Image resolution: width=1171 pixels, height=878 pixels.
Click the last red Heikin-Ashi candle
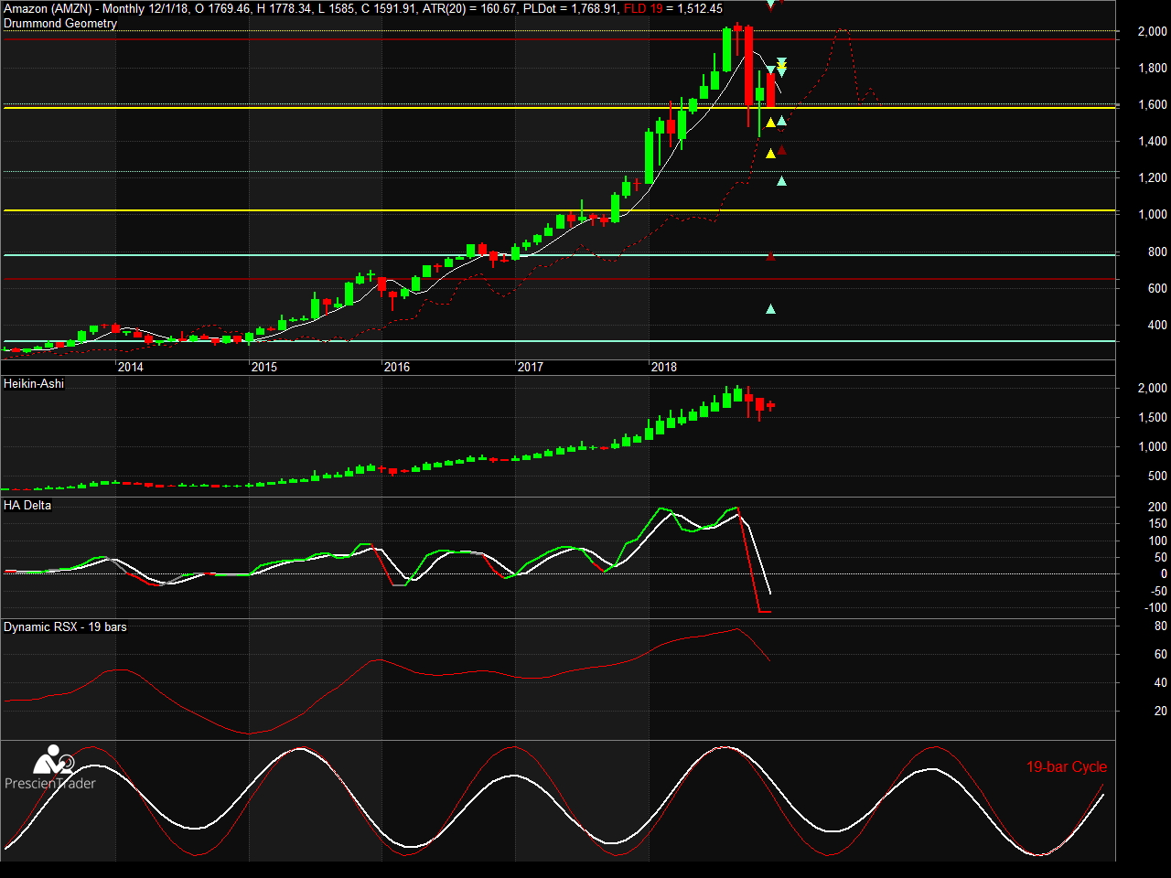coord(770,405)
